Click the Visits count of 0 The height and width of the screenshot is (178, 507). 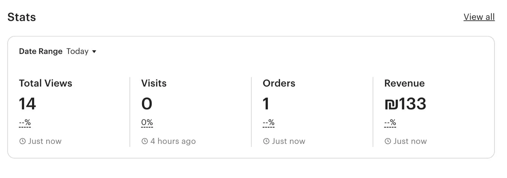coord(147,104)
